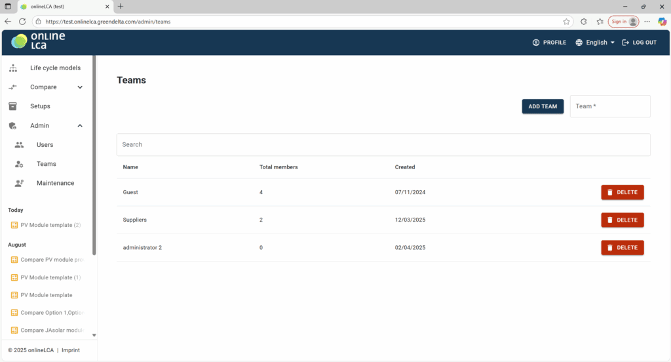Click the Teams gear-person icon in sidebar
This screenshot has width=671, height=362.
(20, 164)
